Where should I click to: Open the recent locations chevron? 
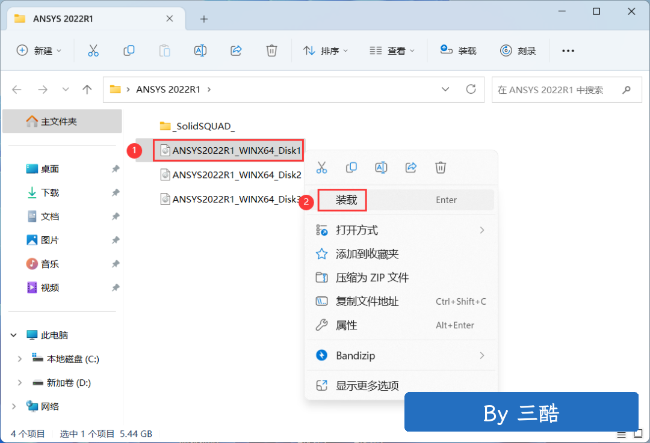click(x=65, y=90)
